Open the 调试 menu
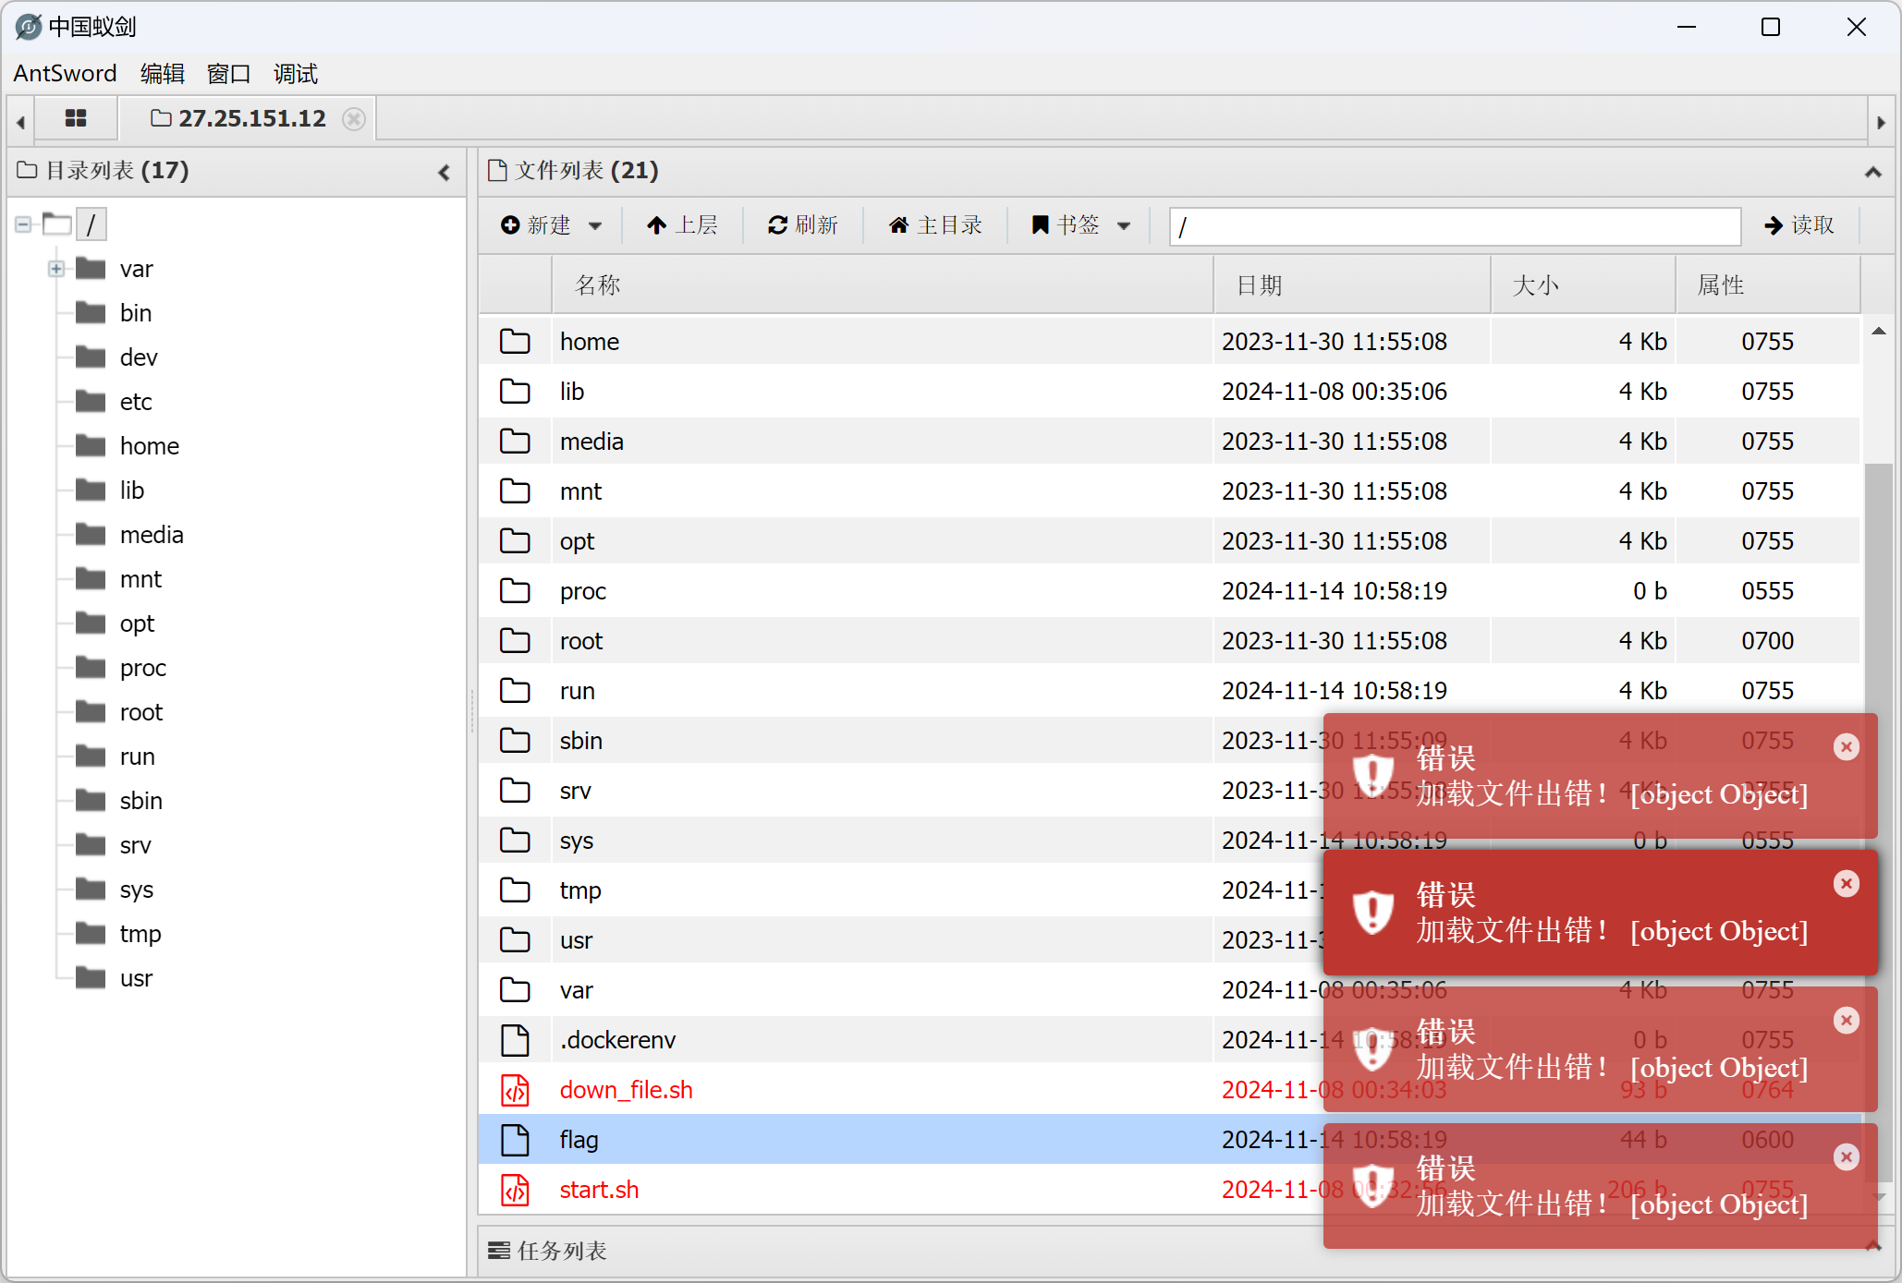Screen dimensions: 1902x1283 (296, 74)
